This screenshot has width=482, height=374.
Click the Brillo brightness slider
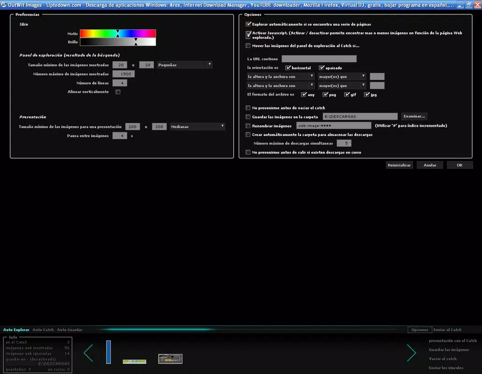[x=118, y=42]
